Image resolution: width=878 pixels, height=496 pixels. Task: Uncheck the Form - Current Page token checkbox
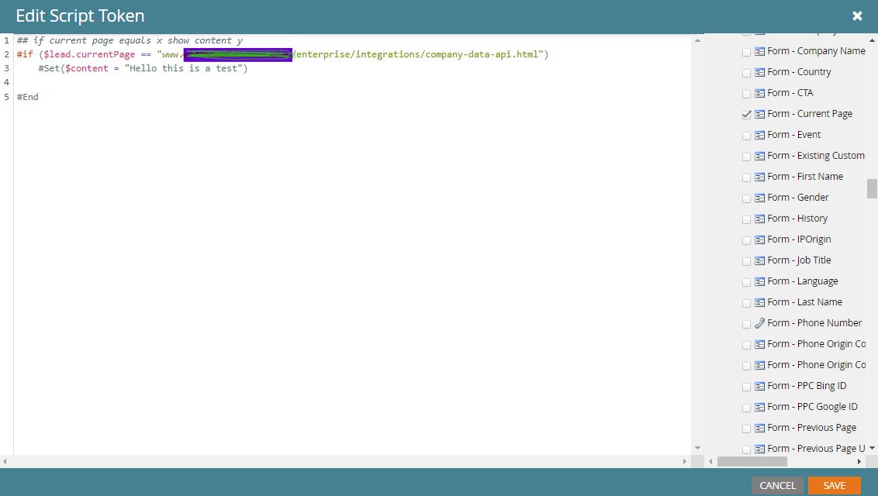tap(746, 114)
